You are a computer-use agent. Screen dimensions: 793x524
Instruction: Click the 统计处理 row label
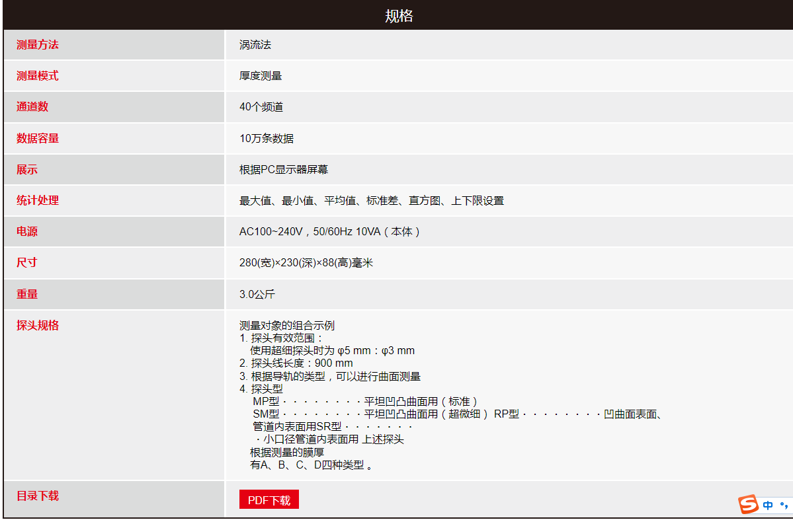click(x=38, y=200)
